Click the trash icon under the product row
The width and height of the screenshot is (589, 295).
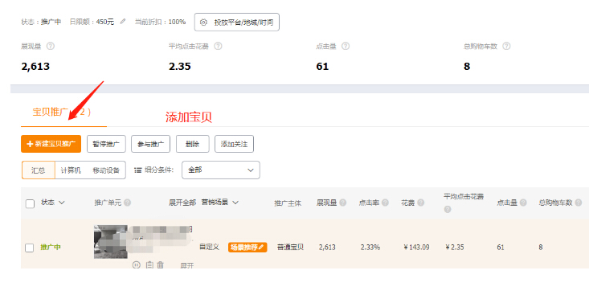point(161,265)
